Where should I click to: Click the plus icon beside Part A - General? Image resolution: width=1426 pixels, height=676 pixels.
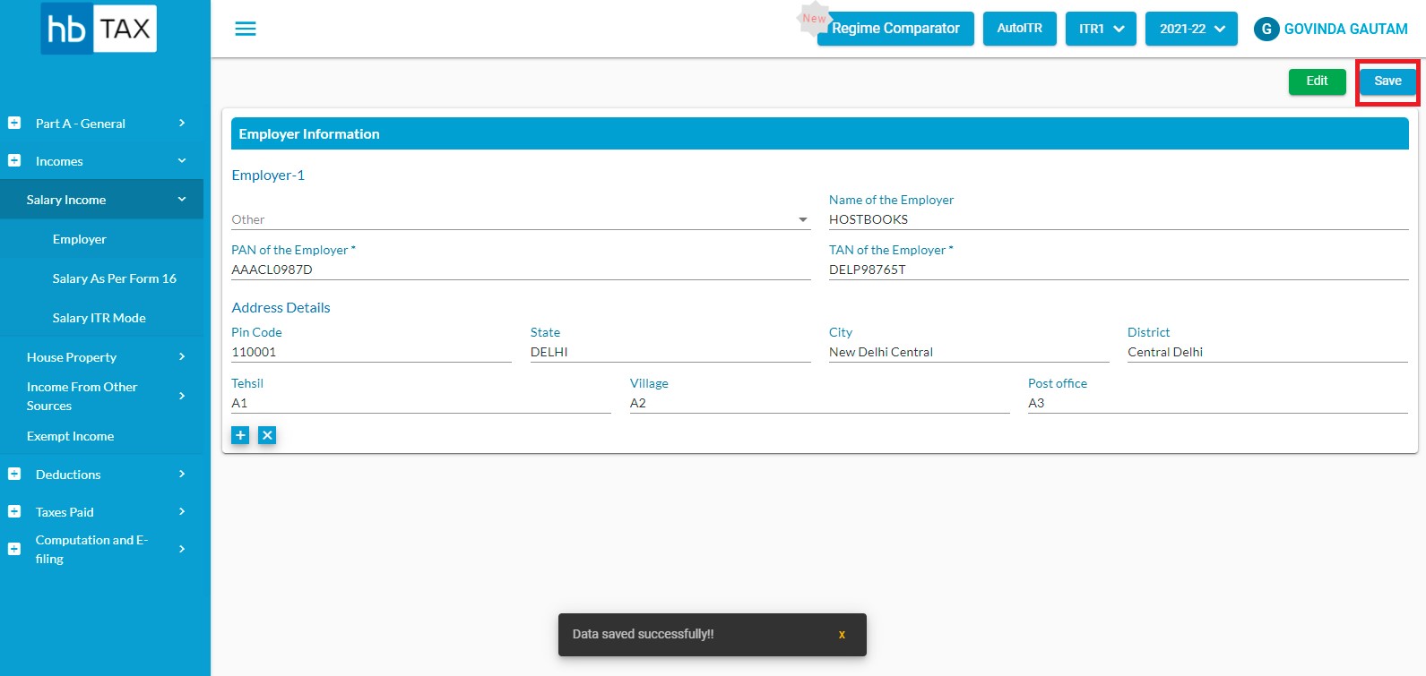[x=14, y=123]
